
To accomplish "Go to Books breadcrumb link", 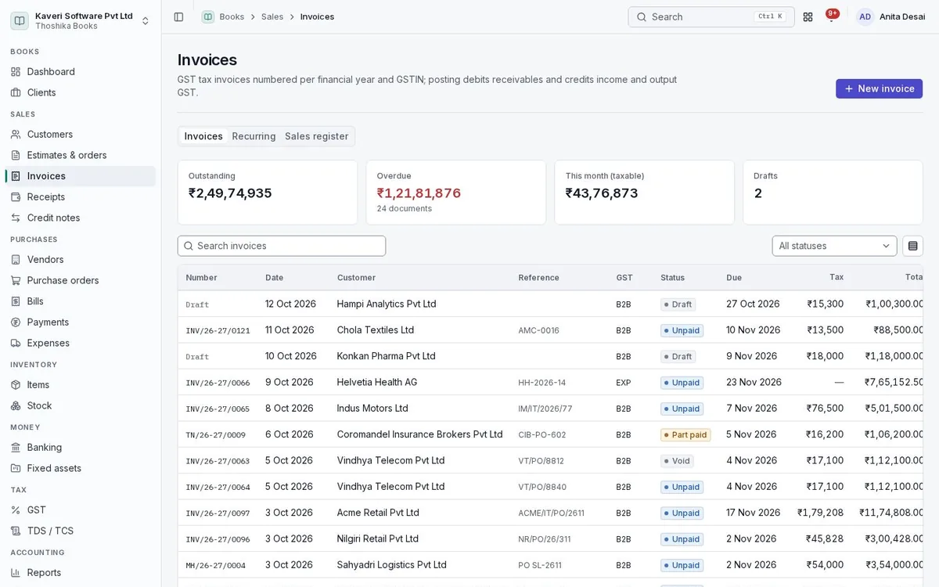I will (232, 16).
